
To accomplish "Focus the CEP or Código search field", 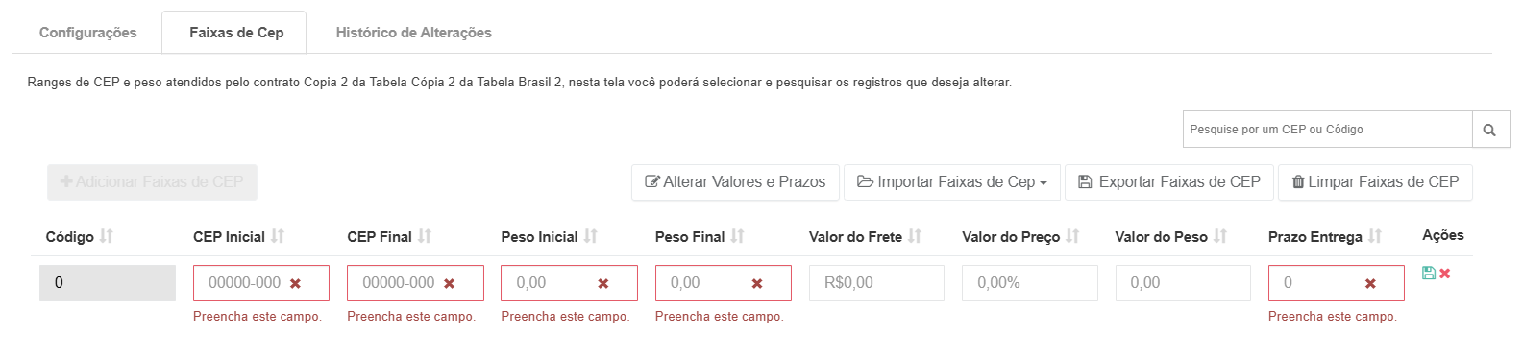I will tap(1327, 130).
